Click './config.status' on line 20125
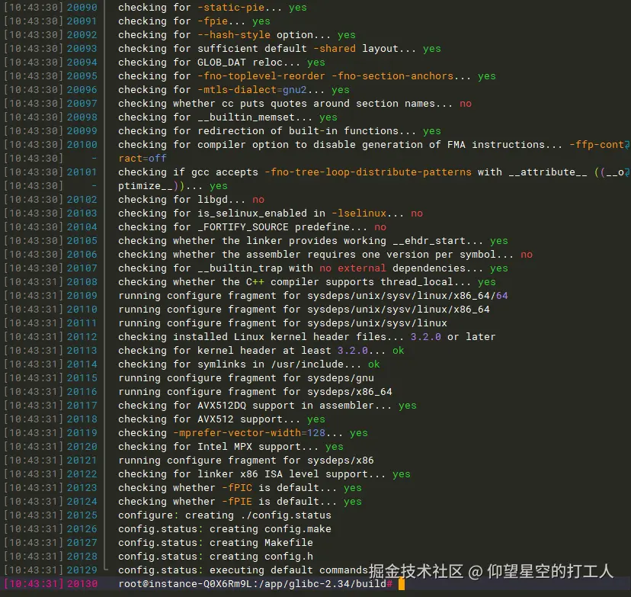Image resolution: width=631 pixels, height=597 pixels. 286,515
